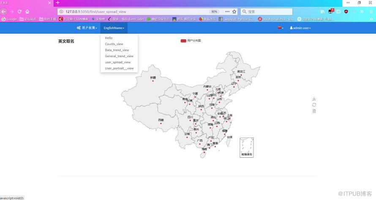Toggle the 用户分布图 legend series
The image size is (376, 200).
click(191, 40)
